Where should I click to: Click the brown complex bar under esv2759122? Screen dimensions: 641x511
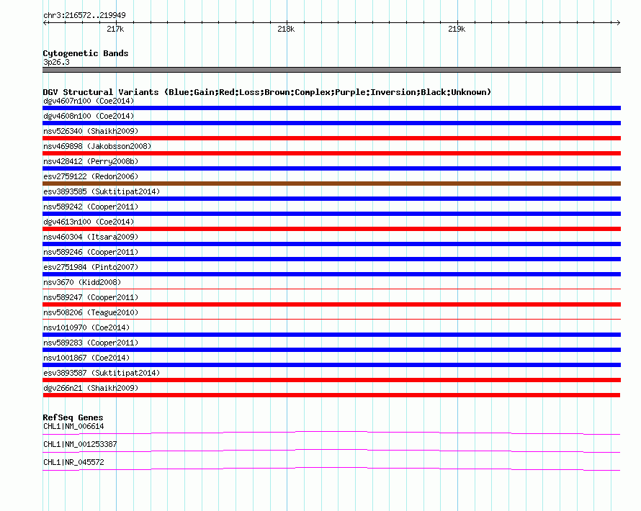[x=331, y=184]
